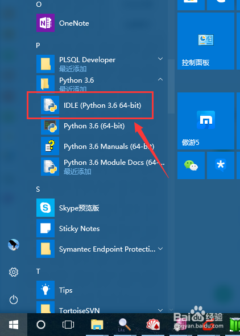Click the Python 3.6 Module Docs icon
Viewport: 240px width, 336px height.
(x=50, y=167)
